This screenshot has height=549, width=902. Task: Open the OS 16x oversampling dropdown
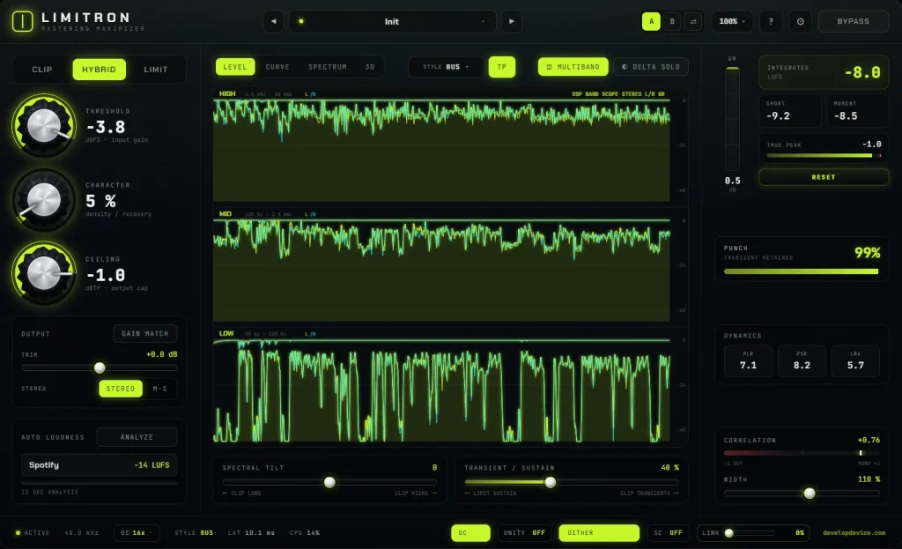click(x=137, y=533)
